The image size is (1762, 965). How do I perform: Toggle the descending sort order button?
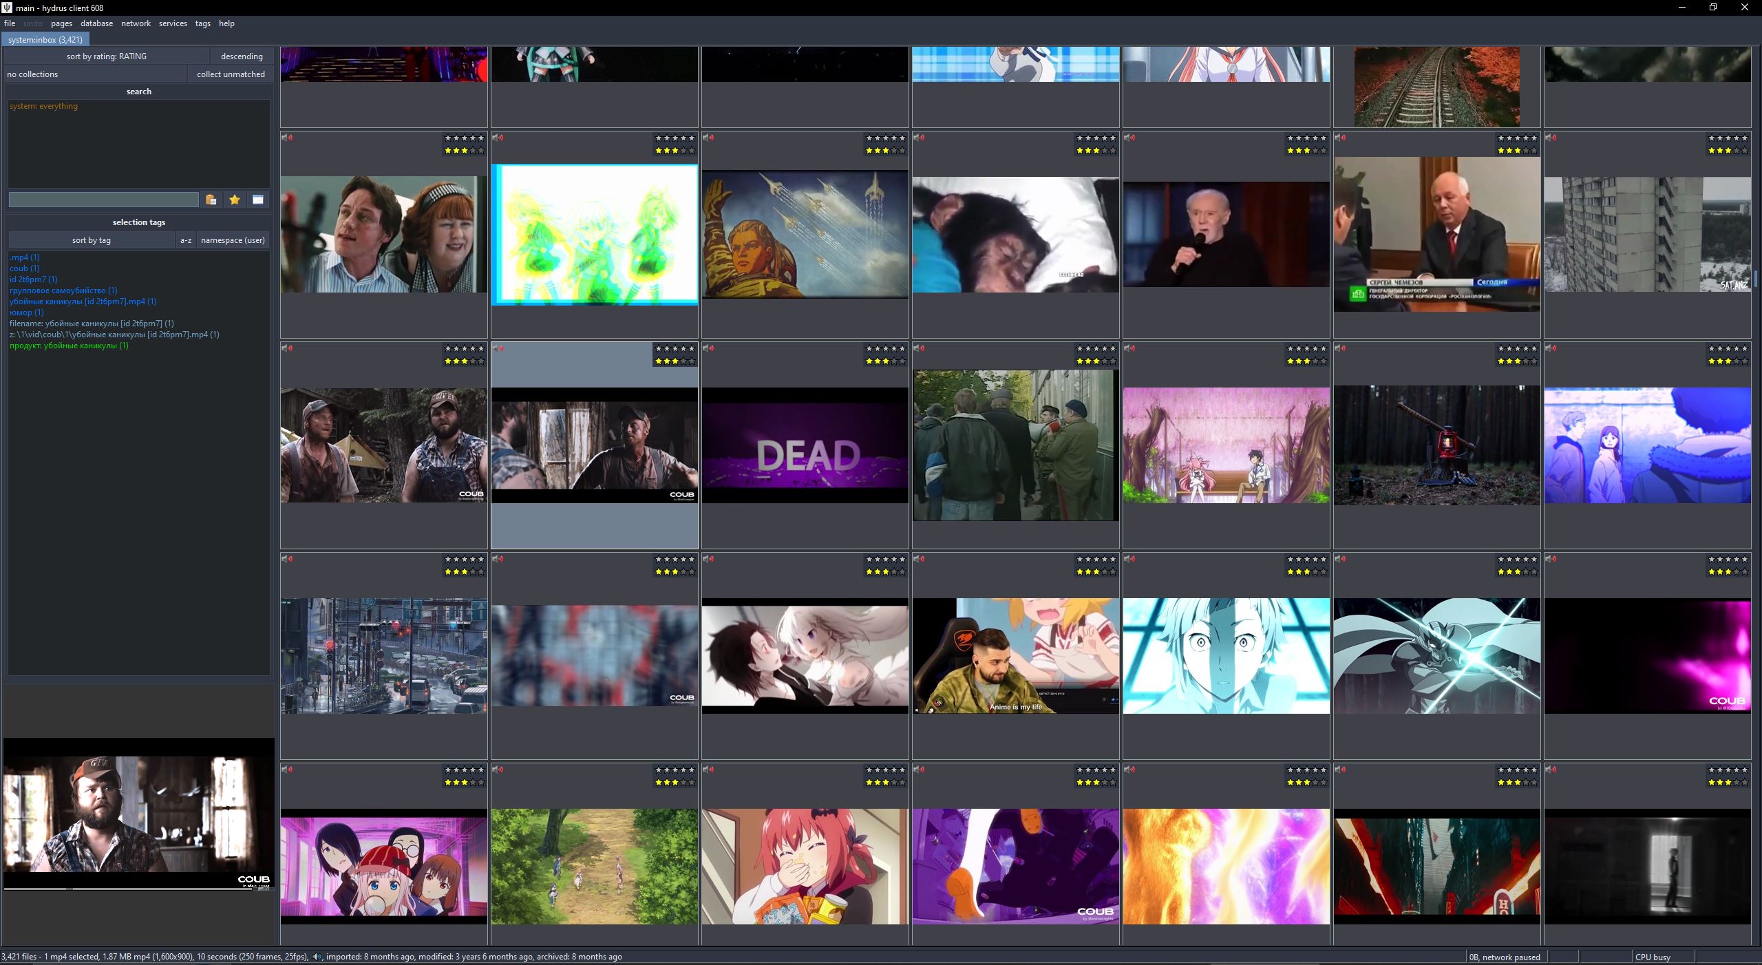click(242, 56)
